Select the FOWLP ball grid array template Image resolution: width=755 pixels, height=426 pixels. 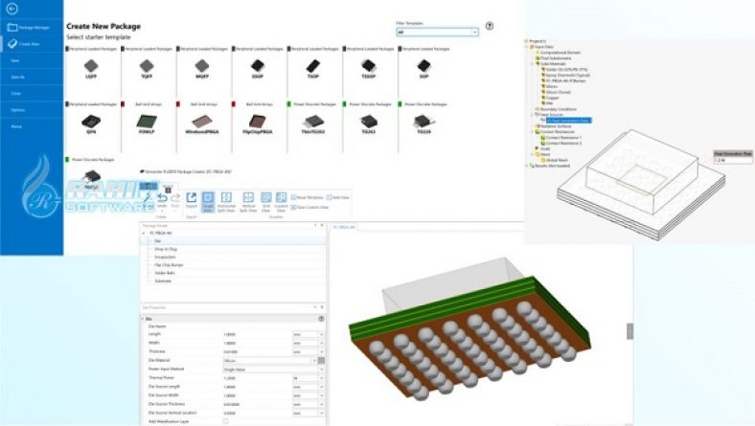tap(147, 123)
